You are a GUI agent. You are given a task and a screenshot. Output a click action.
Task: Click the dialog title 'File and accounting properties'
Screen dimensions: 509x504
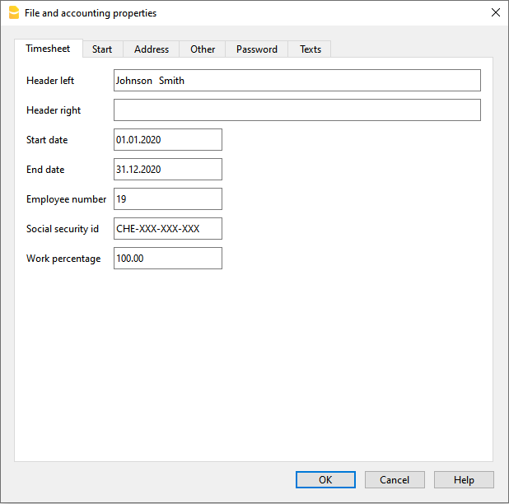[x=91, y=13]
